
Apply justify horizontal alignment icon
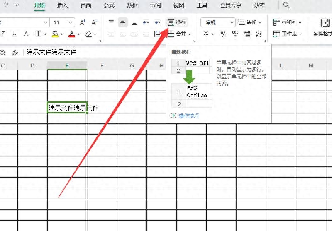(x=146, y=34)
